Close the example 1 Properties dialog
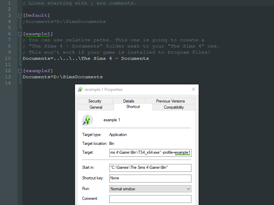 click(x=194, y=90)
